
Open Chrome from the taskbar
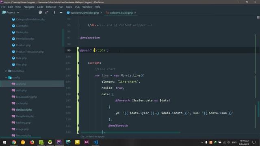(14, 142)
